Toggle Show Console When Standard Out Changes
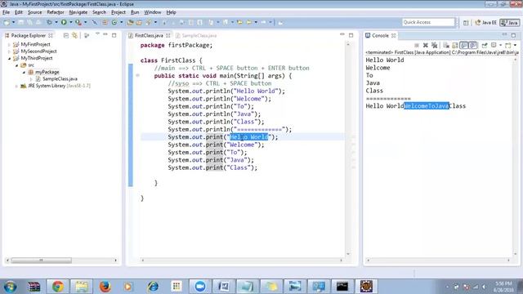523x294 pixels. tap(463, 46)
